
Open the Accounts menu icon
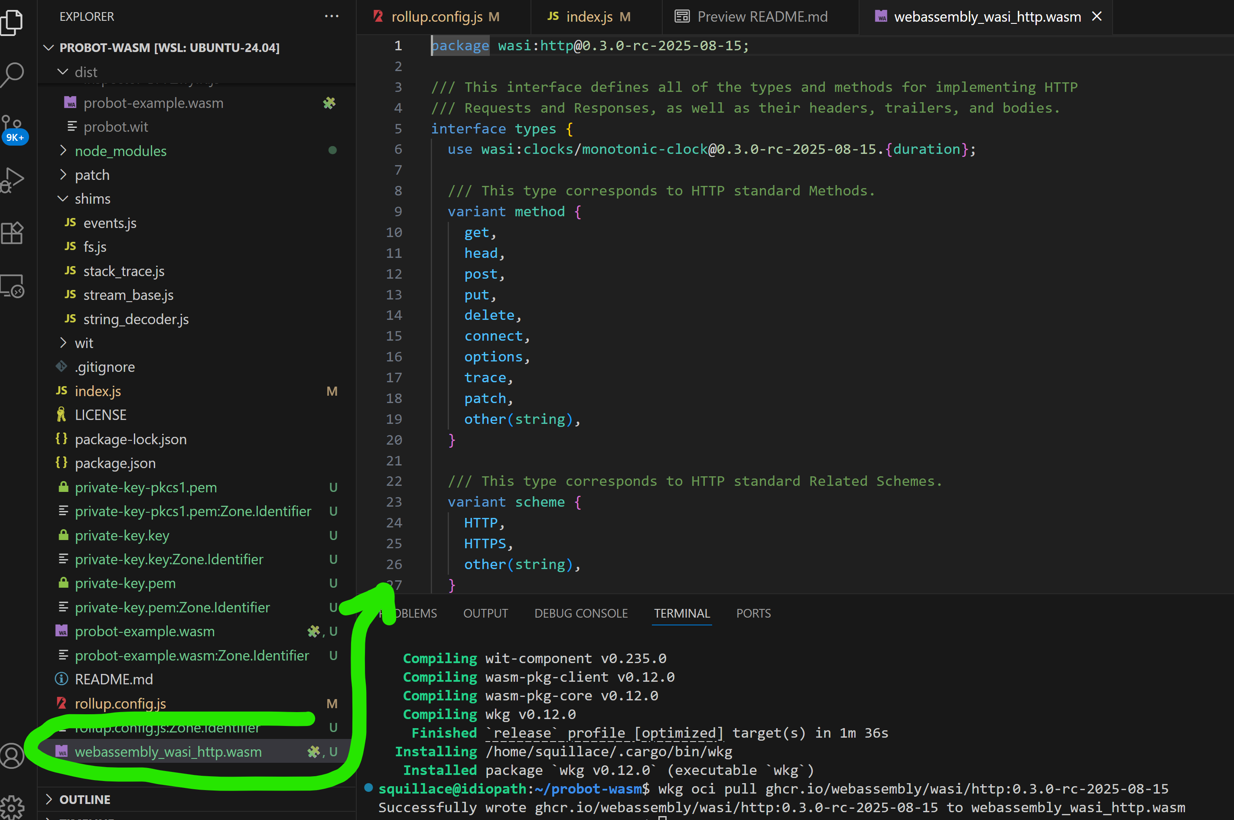click(13, 756)
